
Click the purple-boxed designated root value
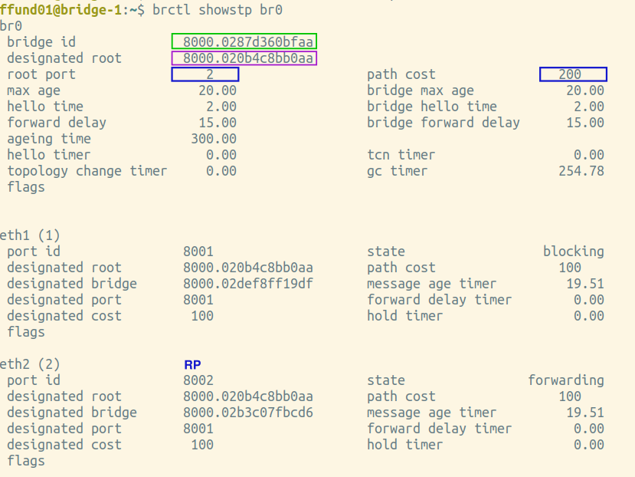[244, 58]
